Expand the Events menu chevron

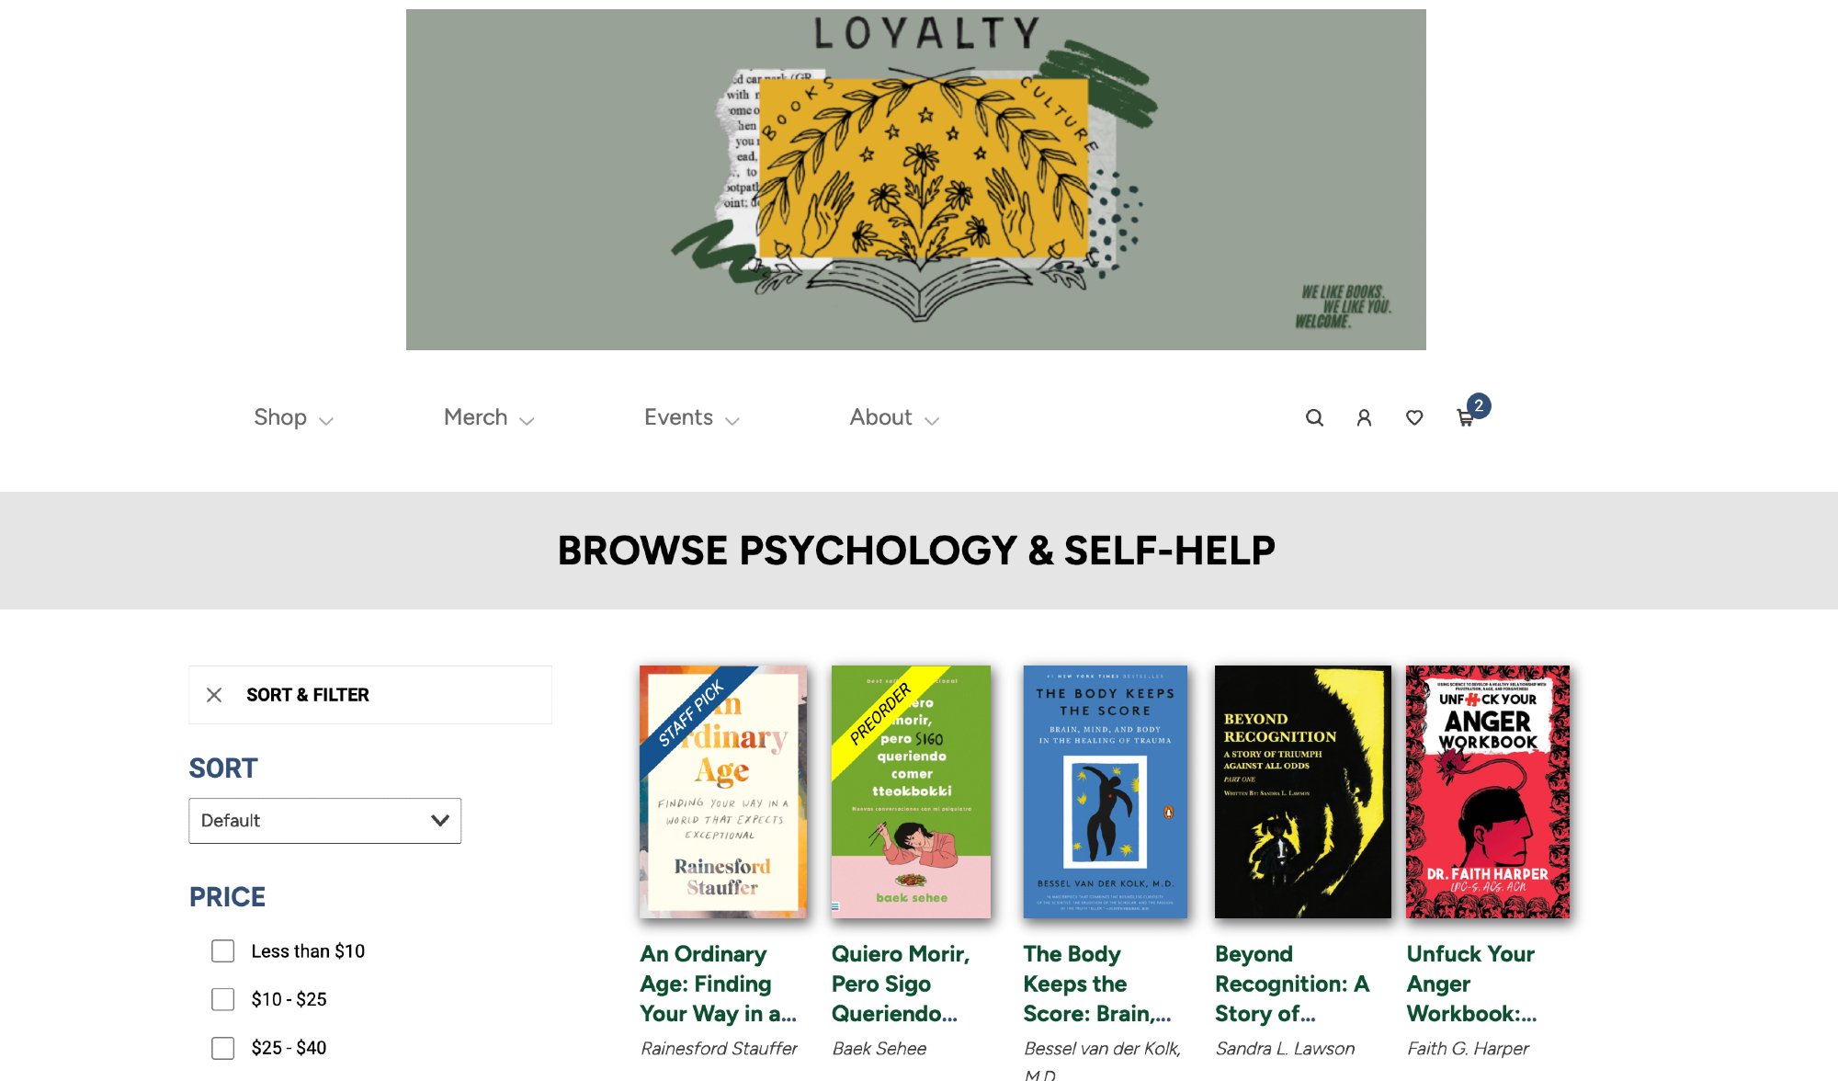732,421
